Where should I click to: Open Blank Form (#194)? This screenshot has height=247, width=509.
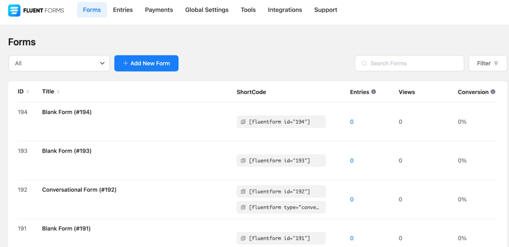tap(67, 112)
